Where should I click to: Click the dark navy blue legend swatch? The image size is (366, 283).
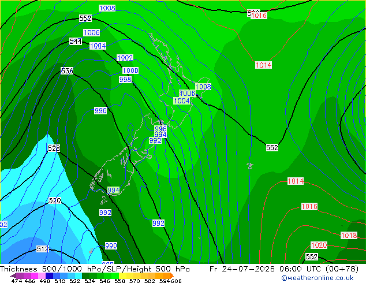click(49, 275)
